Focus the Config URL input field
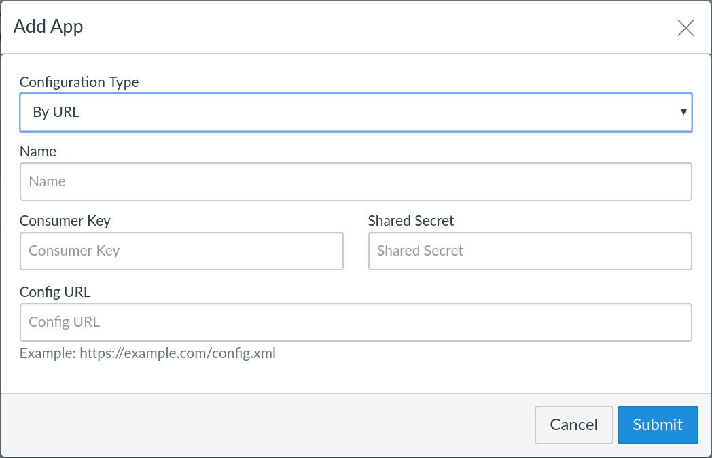The width and height of the screenshot is (712, 458). click(355, 322)
